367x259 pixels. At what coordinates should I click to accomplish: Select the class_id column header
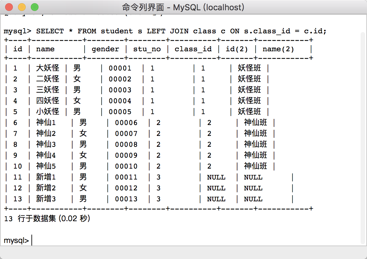click(193, 49)
